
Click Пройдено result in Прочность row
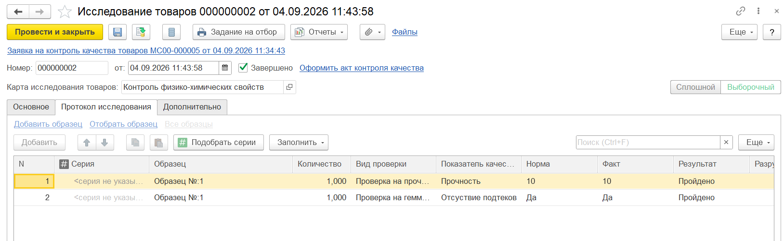pos(711,181)
